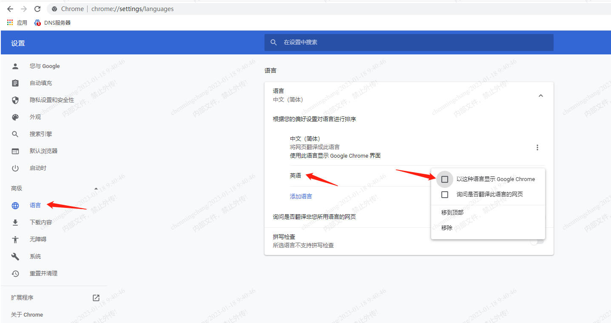The height and width of the screenshot is (323, 611).
Task: Open 扩展程序 from the sidebar
Action: pyautogui.click(x=22, y=297)
